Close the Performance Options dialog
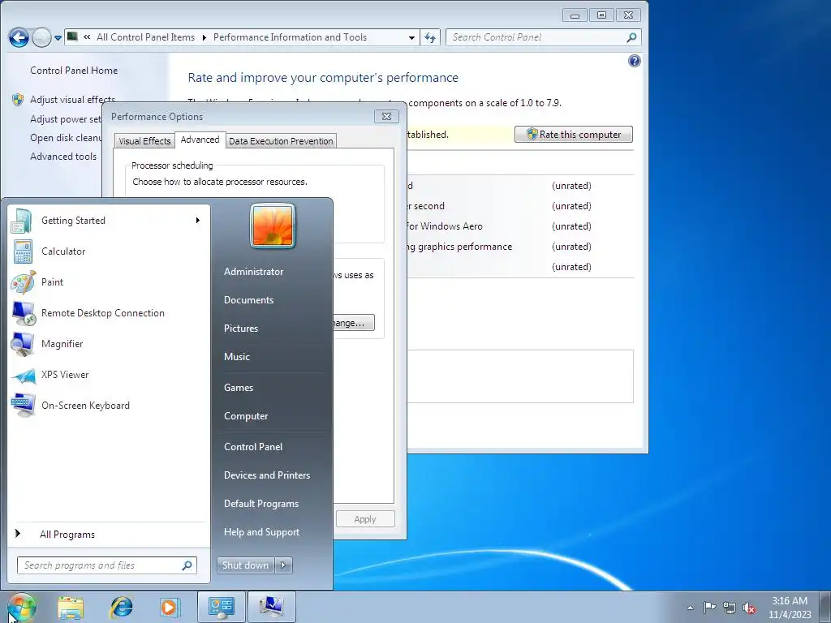831x623 pixels. pyautogui.click(x=386, y=116)
